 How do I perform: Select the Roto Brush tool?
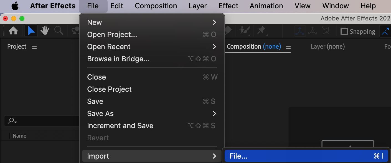245,30
